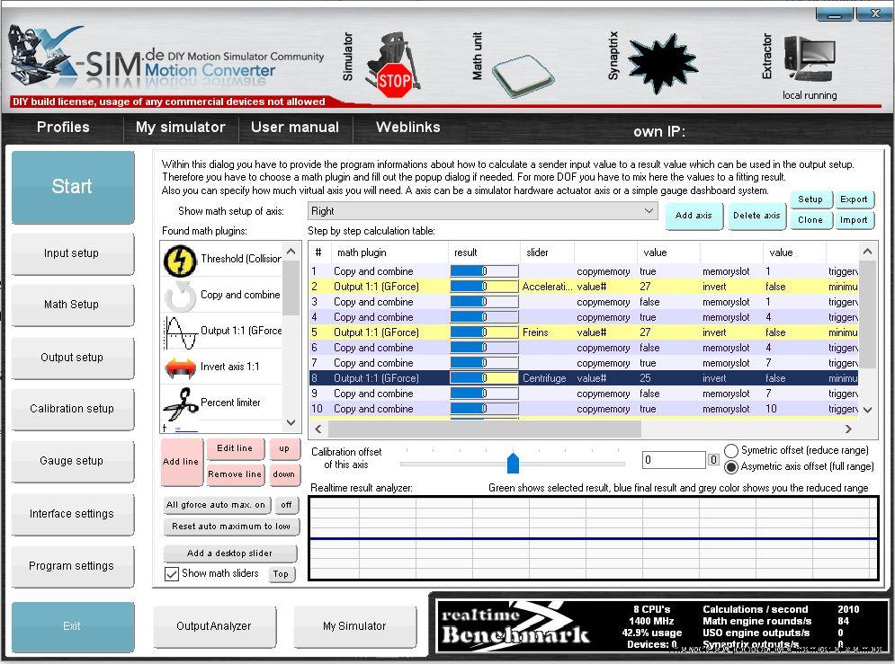
Task: Click down arrow of plugin list scrollbar
Action: click(x=291, y=422)
